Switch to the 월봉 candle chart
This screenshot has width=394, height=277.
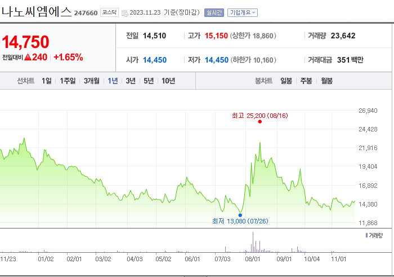326,81
